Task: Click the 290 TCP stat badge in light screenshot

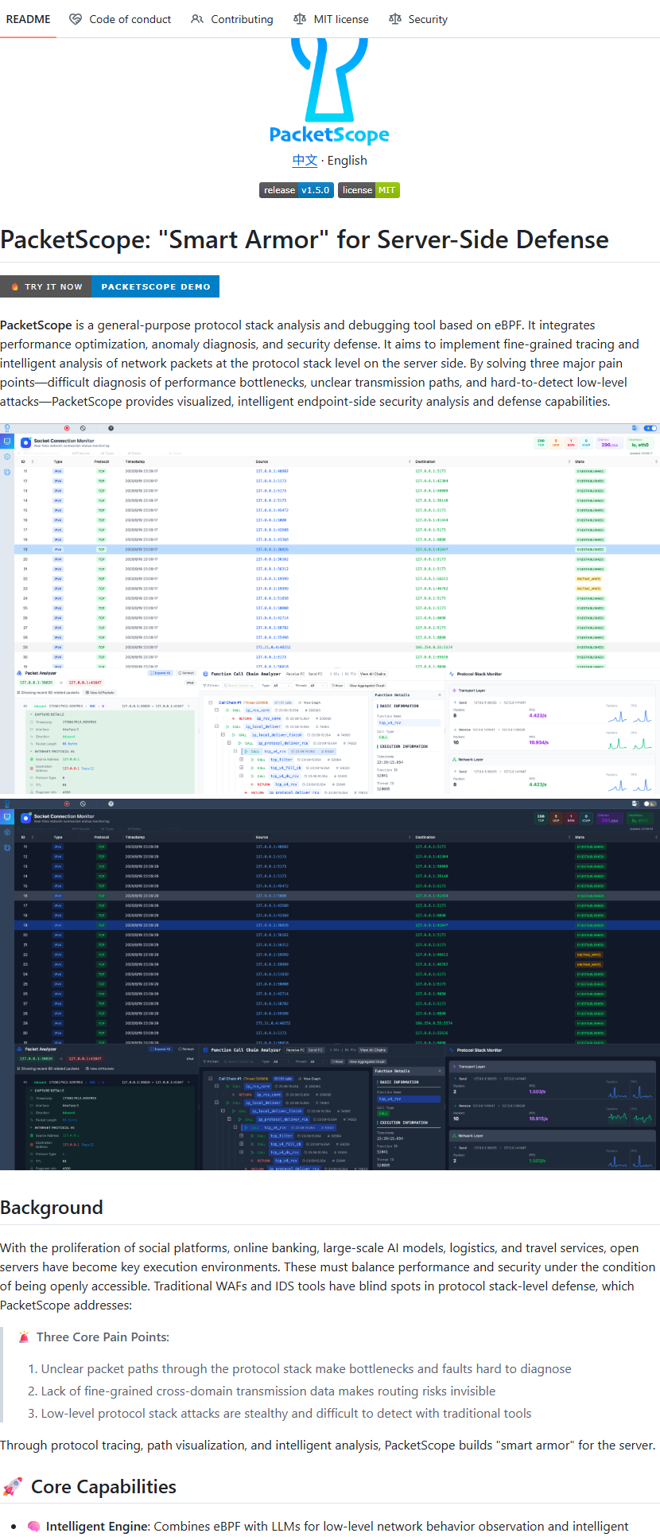Action: point(541,444)
